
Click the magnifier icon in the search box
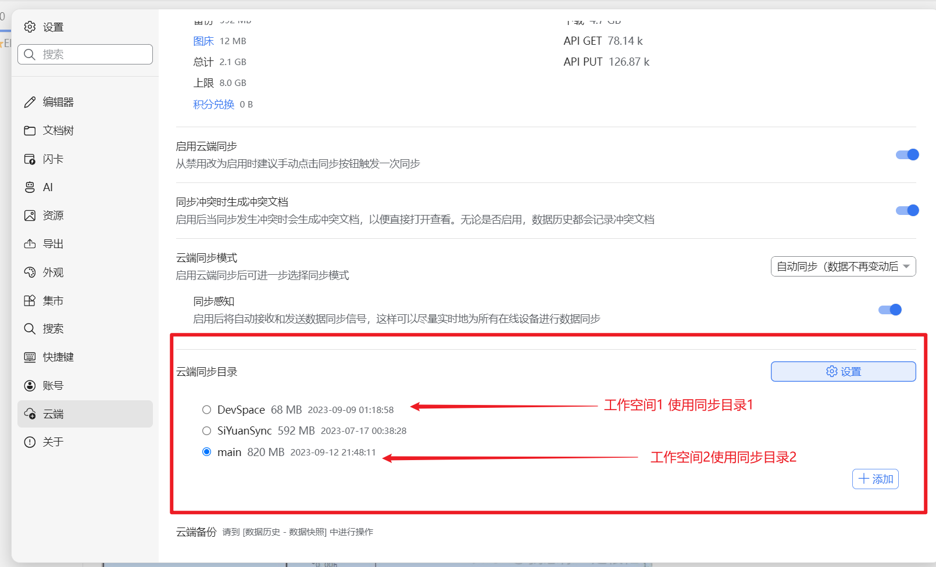click(30, 55)
